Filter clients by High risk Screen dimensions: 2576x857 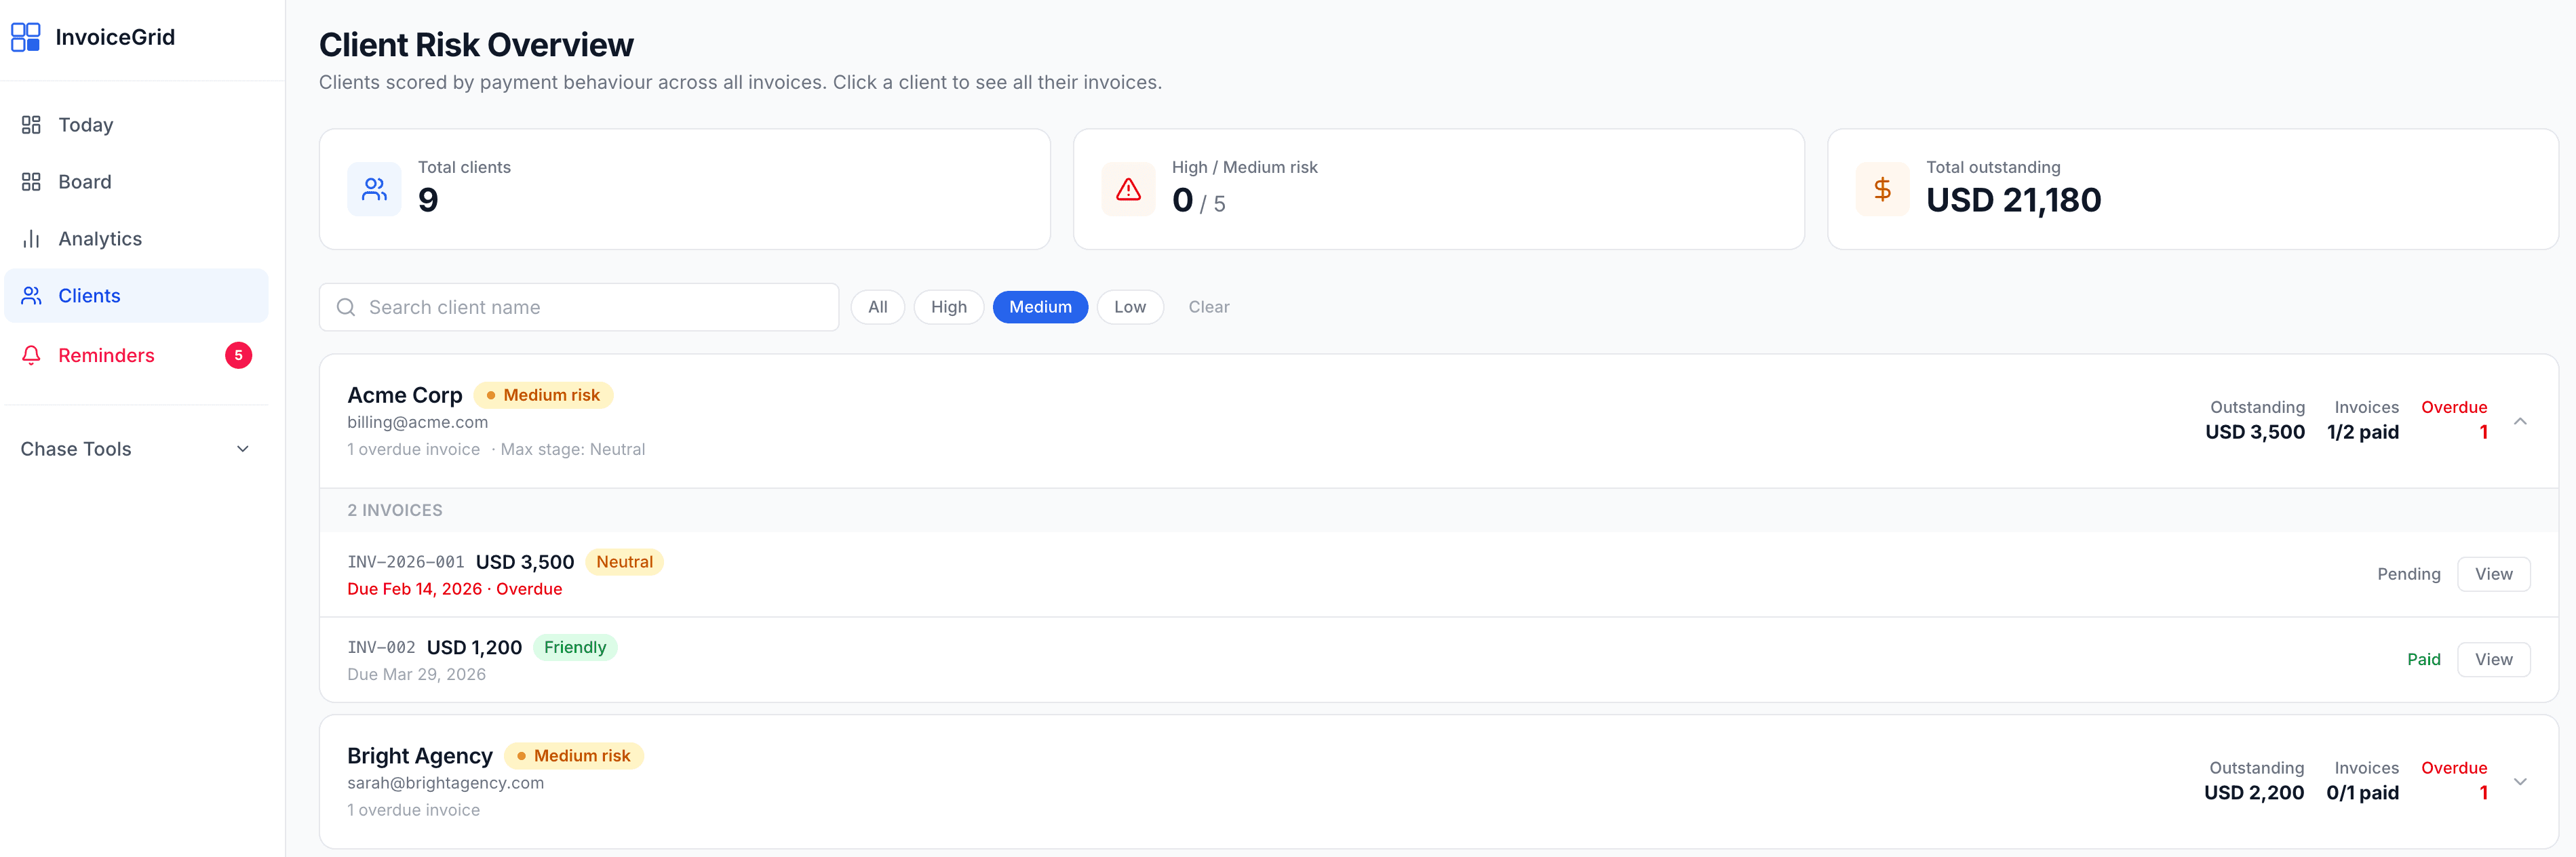(x=948, y=307)
